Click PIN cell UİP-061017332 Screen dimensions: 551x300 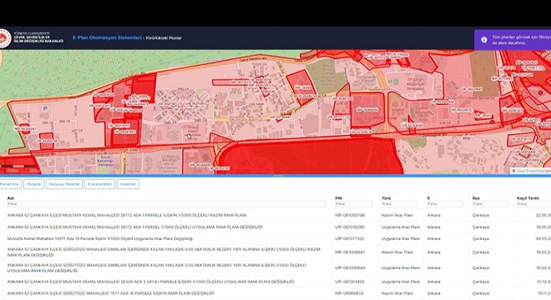[350, 238]
